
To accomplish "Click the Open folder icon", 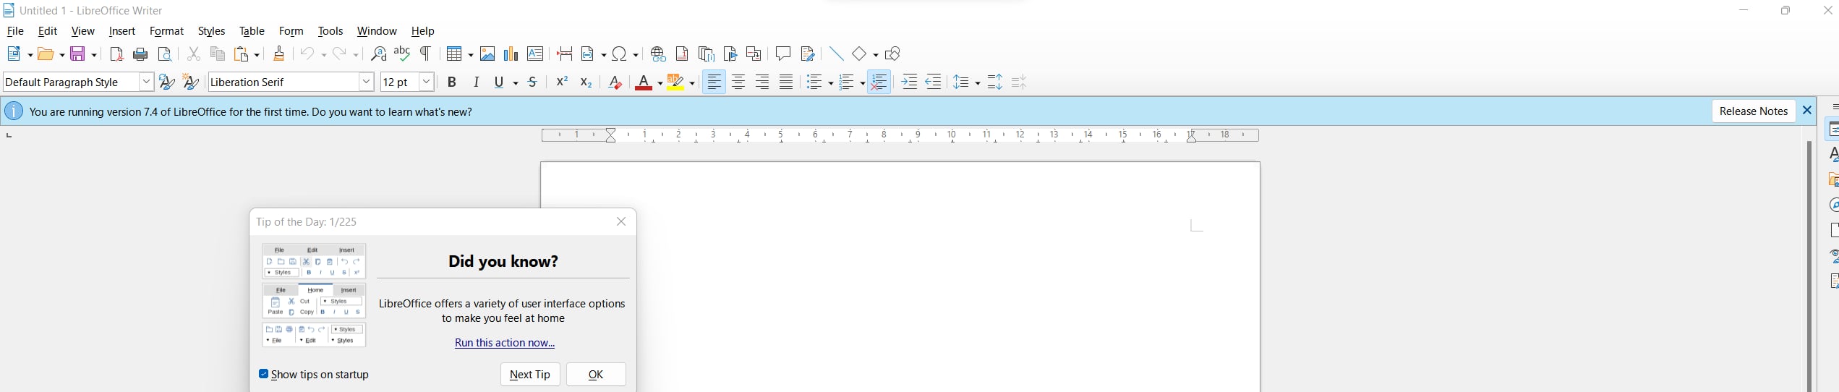I will tap(46, 54).
